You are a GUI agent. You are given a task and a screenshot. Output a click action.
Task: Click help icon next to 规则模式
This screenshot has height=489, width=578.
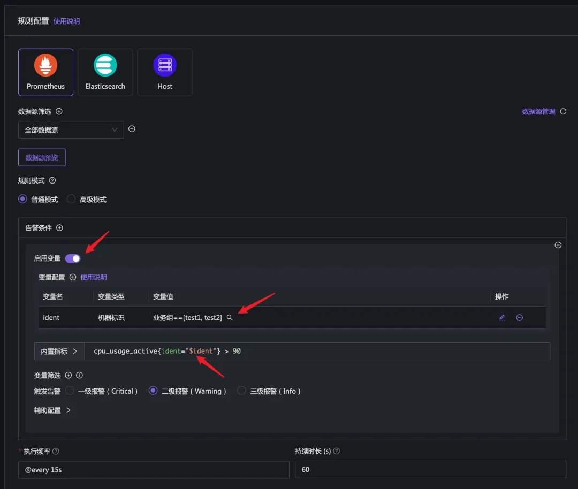(x=52, y=181)
